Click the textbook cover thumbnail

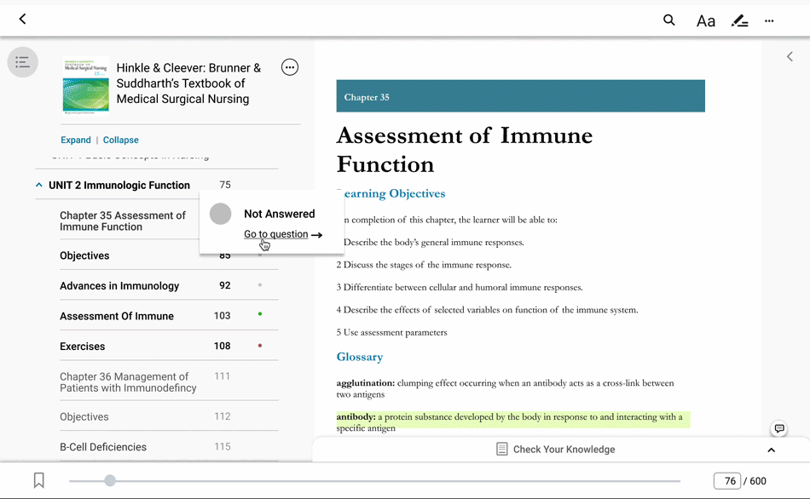pyautogui.click(x=86, y=86)
